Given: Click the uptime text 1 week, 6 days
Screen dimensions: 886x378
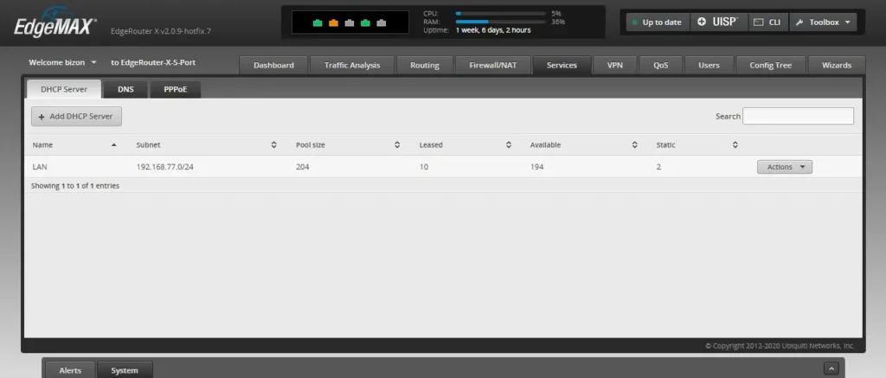Looking at the screenshot, I should (x=493, y=30).
